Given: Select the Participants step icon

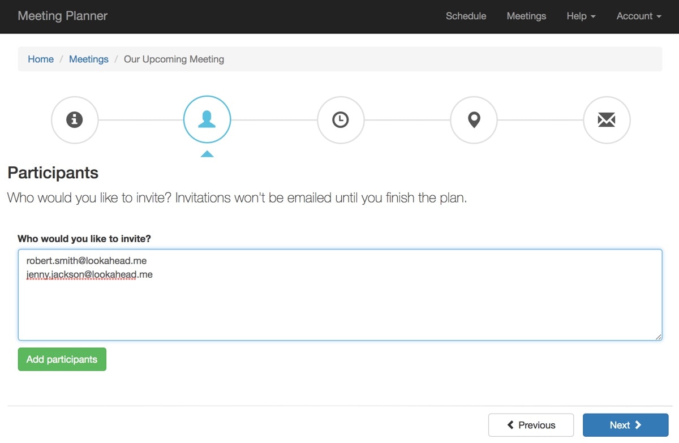Looking at the screenshot, I should tap(207, 119).
